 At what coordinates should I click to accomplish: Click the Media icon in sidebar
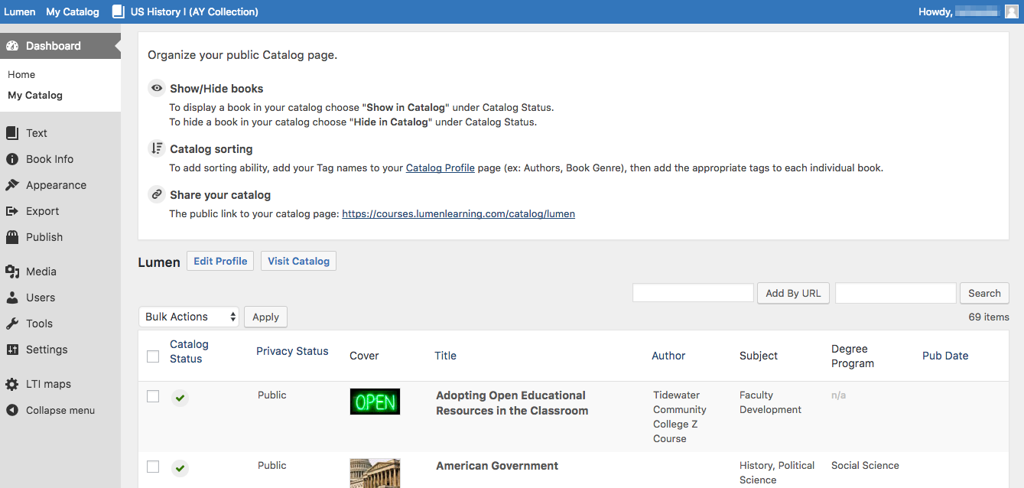12,272
